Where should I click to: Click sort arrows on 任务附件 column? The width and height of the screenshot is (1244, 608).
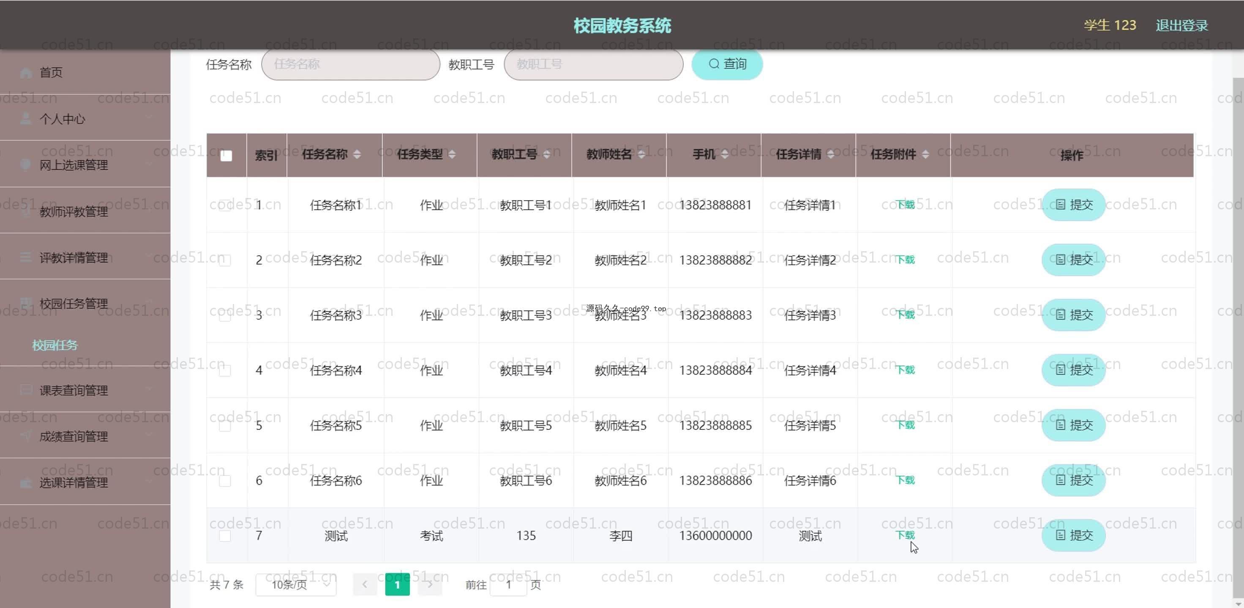coord(925,155)
